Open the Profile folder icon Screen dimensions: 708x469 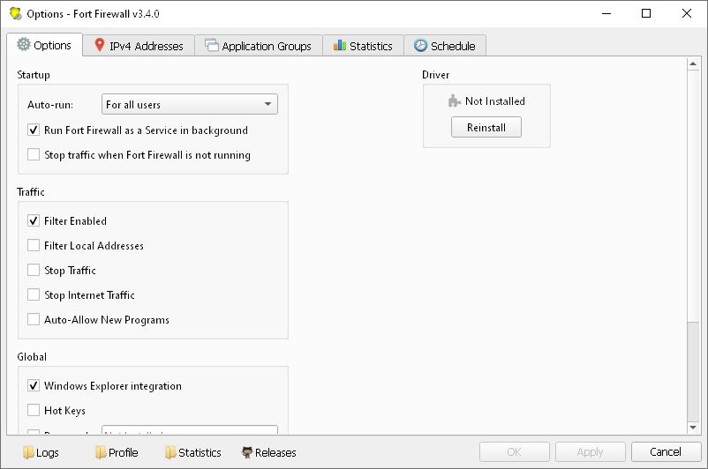click(100, 452)
